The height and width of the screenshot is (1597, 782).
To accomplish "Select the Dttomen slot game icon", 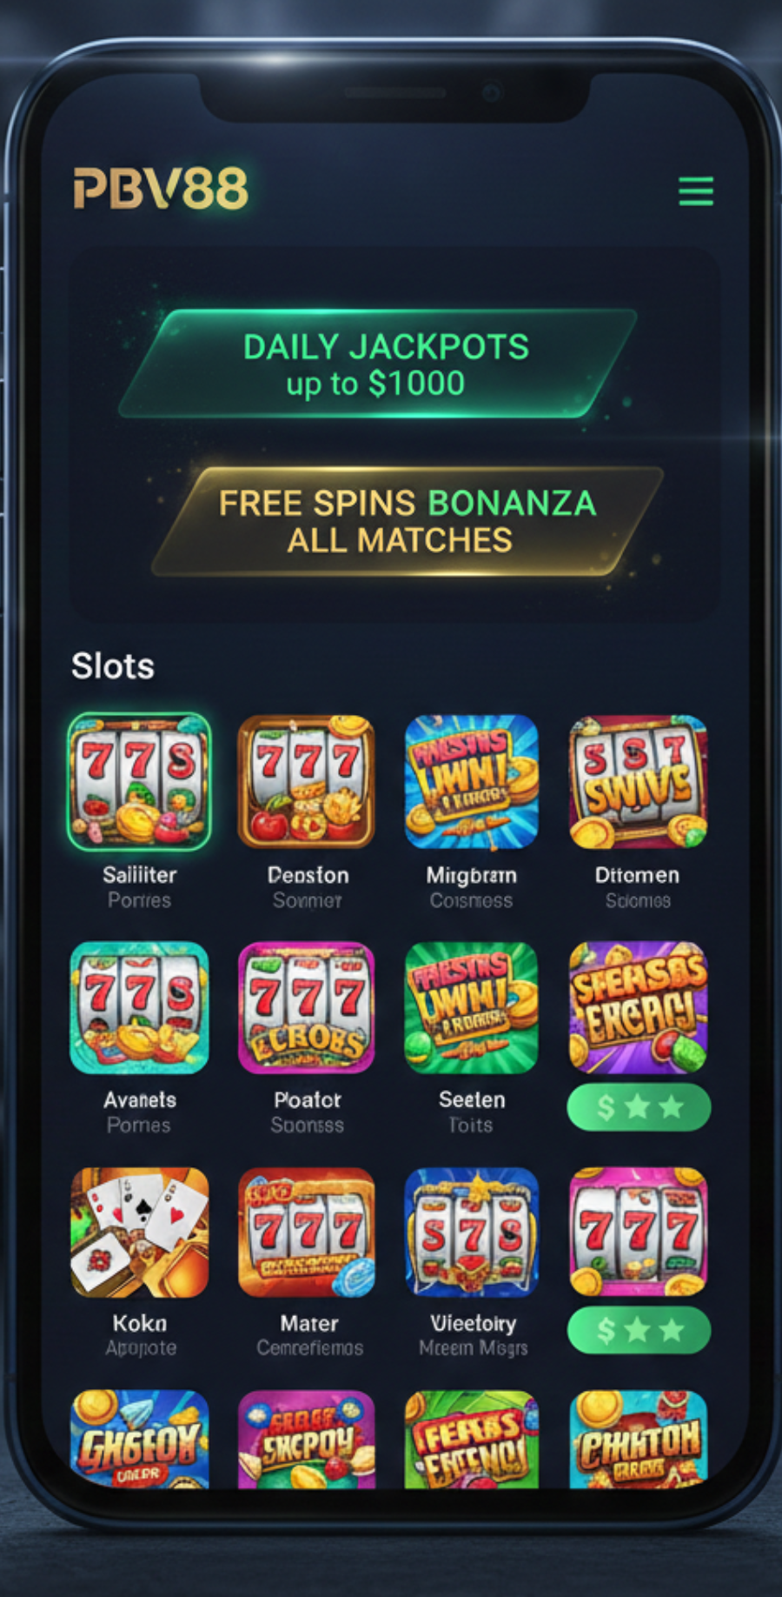I will point(638,781).
